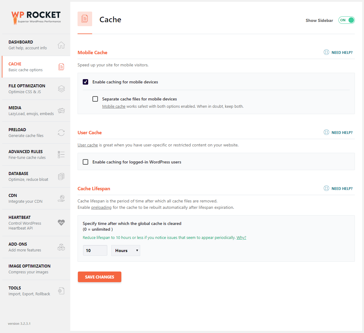The width and height of the screenshot is (364, 333).
Task: Click the File Optimization layers icon
Action: [61, 89]
